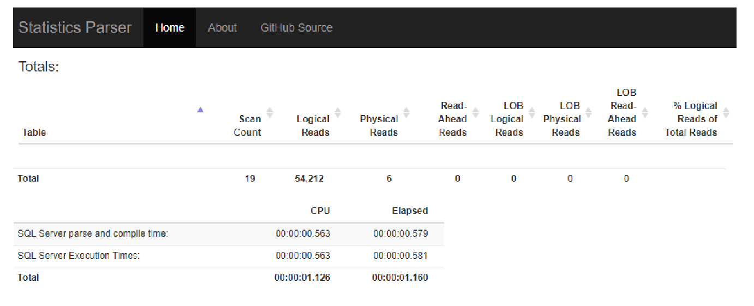Viewport: 754px width, 306px height.
Task: Click the Scan Count sort arrows
Action: [270, 112]
